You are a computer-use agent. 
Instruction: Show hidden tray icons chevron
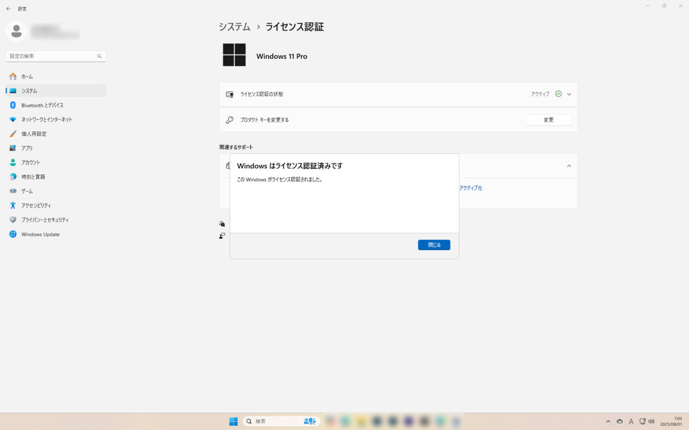tap(608, 421)
